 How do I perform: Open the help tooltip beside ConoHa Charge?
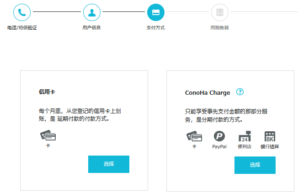[240, 92]
